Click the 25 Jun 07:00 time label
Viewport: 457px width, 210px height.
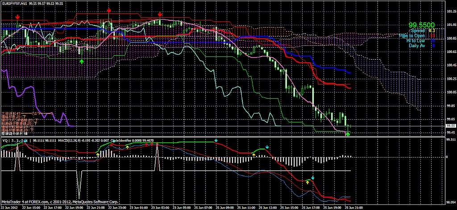coord(202,208)
